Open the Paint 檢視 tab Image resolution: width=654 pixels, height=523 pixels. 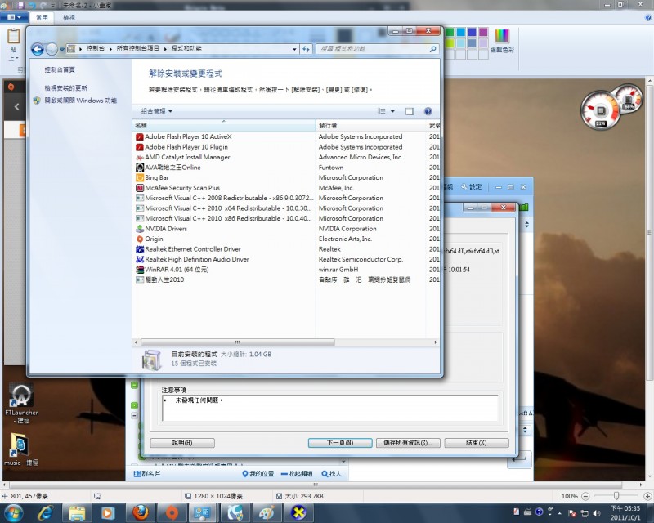(x=69, y=16)
